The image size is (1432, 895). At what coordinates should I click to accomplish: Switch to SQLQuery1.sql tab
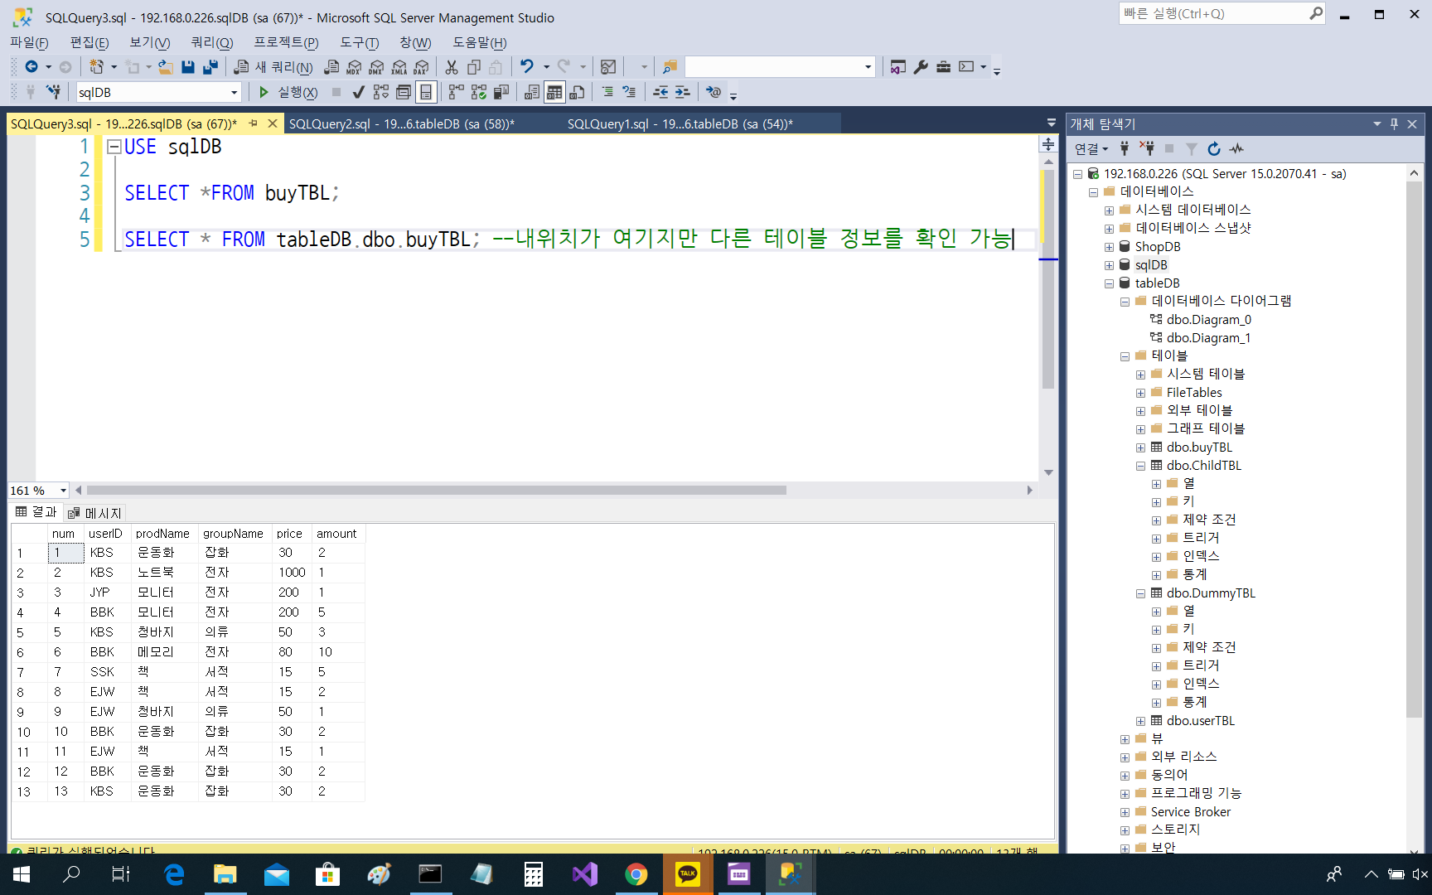[680, 123]
